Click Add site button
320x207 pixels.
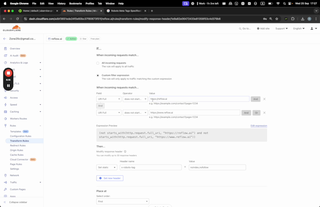click(263, 28)
